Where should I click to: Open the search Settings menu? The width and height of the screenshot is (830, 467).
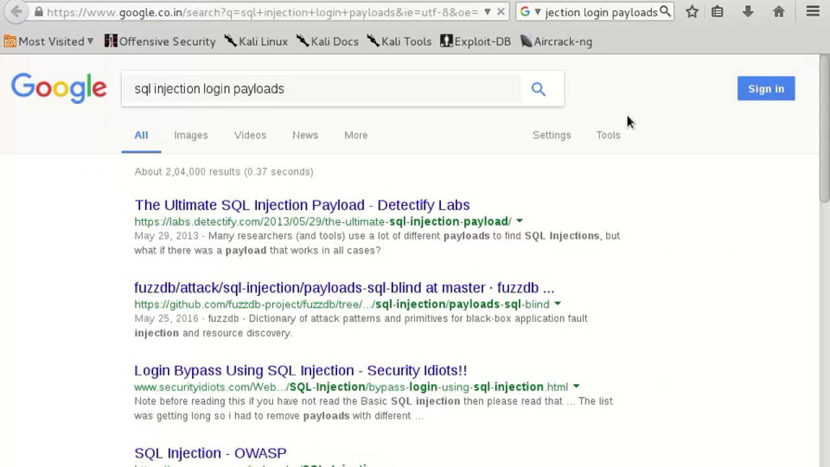(552, 135)
